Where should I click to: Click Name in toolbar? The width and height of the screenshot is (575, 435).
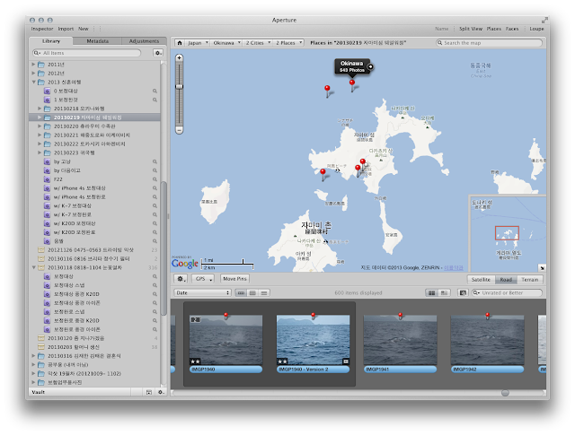click(x=441, y=29)
